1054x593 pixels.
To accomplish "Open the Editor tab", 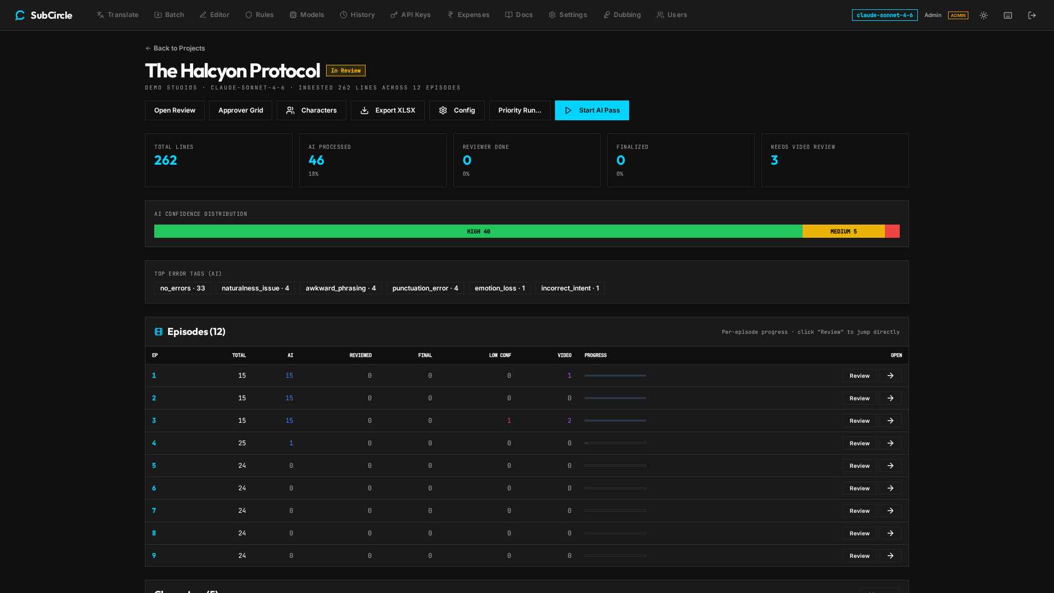I will coord(215,15).
